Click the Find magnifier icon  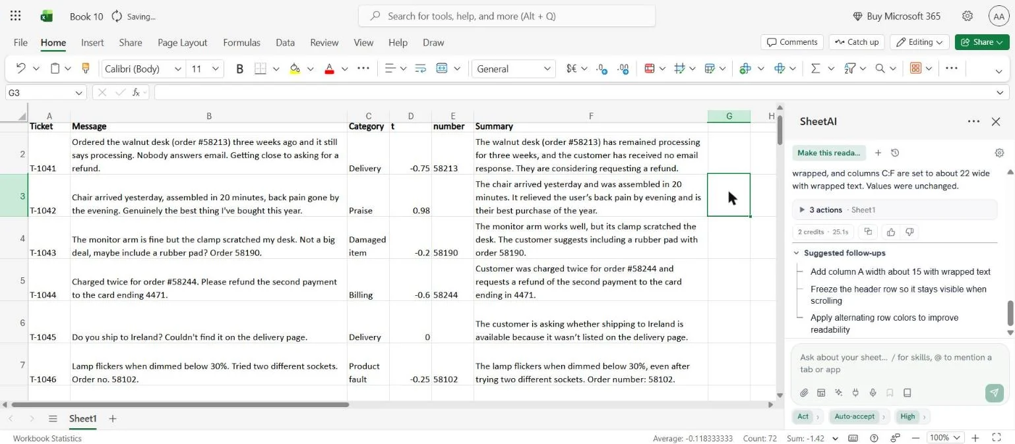pos(880,69)
